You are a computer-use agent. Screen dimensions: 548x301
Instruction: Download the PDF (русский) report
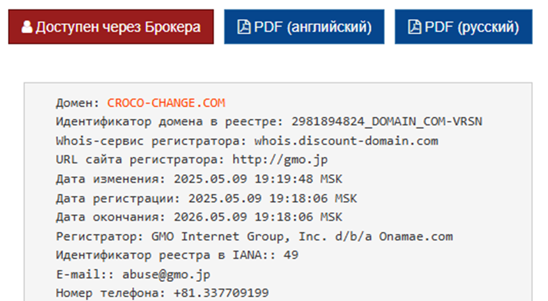coord(463,27)
